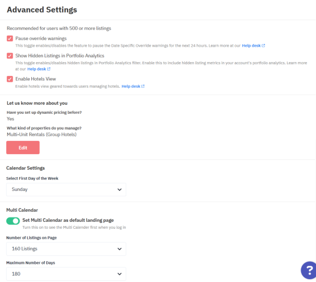Uncheck Pause override warnings checkbox
This screenshot has width=316, height=282.
10,38
